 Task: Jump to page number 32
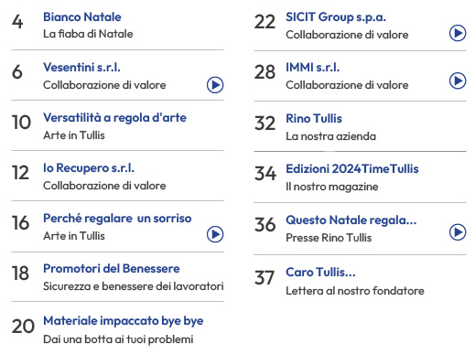click(265, 123)
